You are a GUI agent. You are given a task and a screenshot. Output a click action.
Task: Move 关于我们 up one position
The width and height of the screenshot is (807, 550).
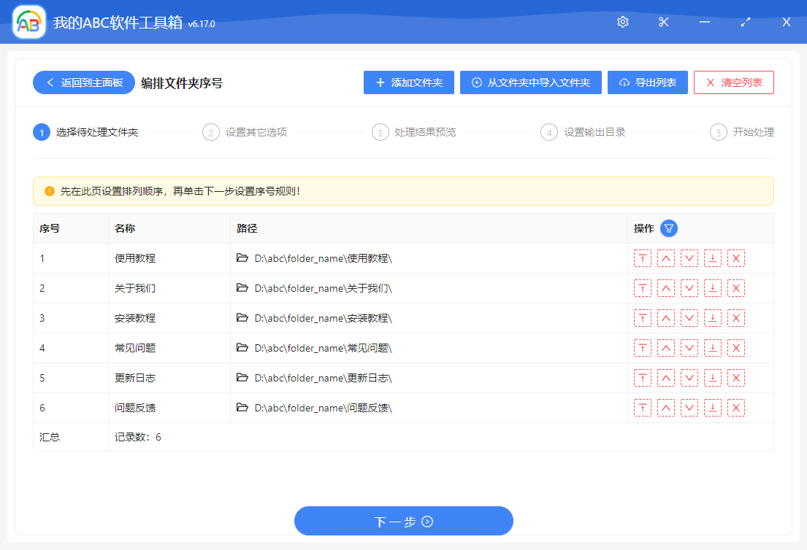pyautogui.click(x=666, y=287)
